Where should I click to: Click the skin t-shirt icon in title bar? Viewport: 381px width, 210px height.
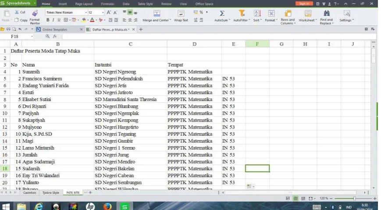(x=324, y=3)
